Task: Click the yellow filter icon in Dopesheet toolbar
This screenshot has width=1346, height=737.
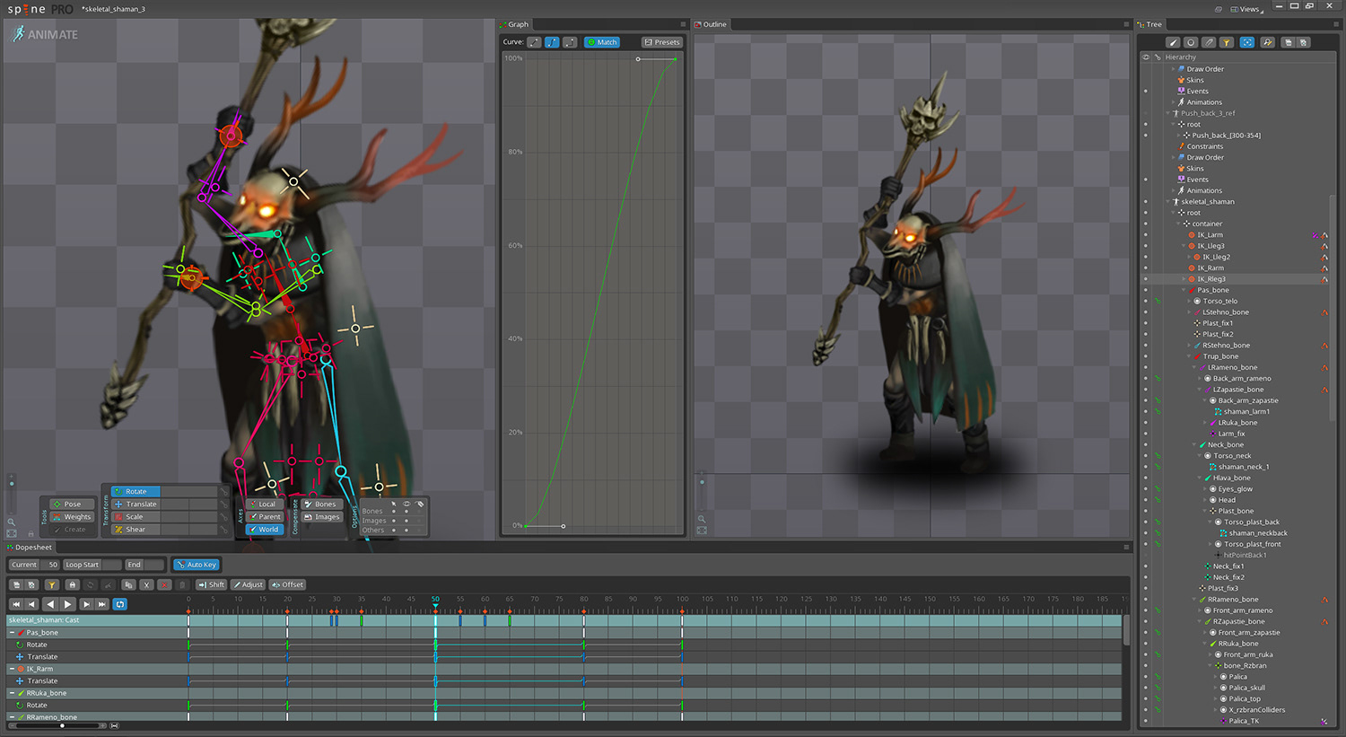Action: (52, 584)
